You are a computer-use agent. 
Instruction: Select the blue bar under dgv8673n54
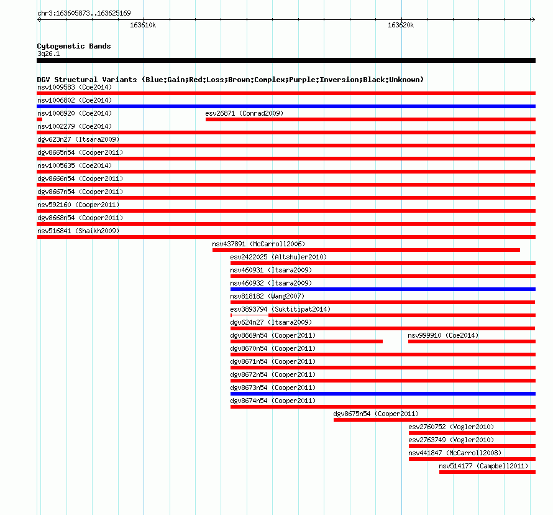pyautogui.click(x=383, y=394)
